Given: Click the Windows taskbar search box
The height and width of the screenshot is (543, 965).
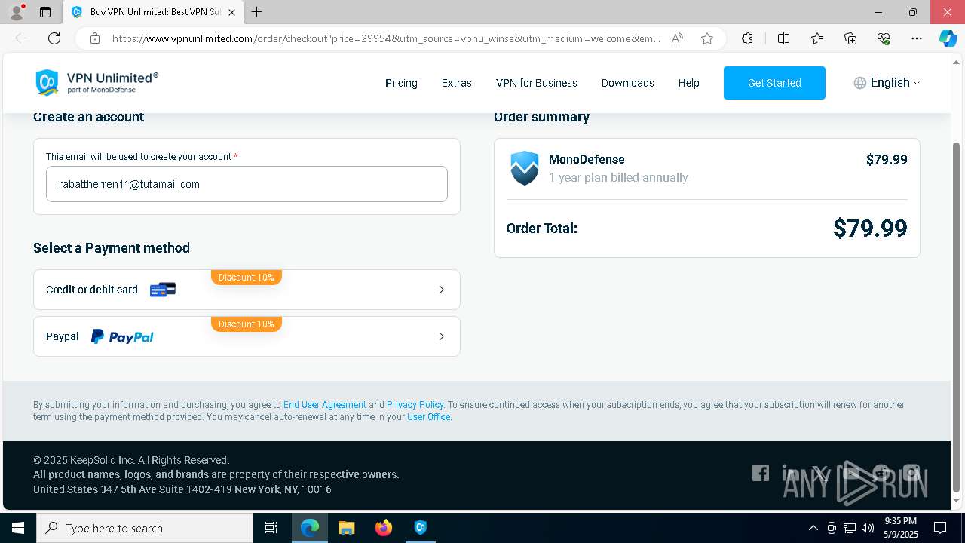Looking at the screenshot, I should point(145,528).
